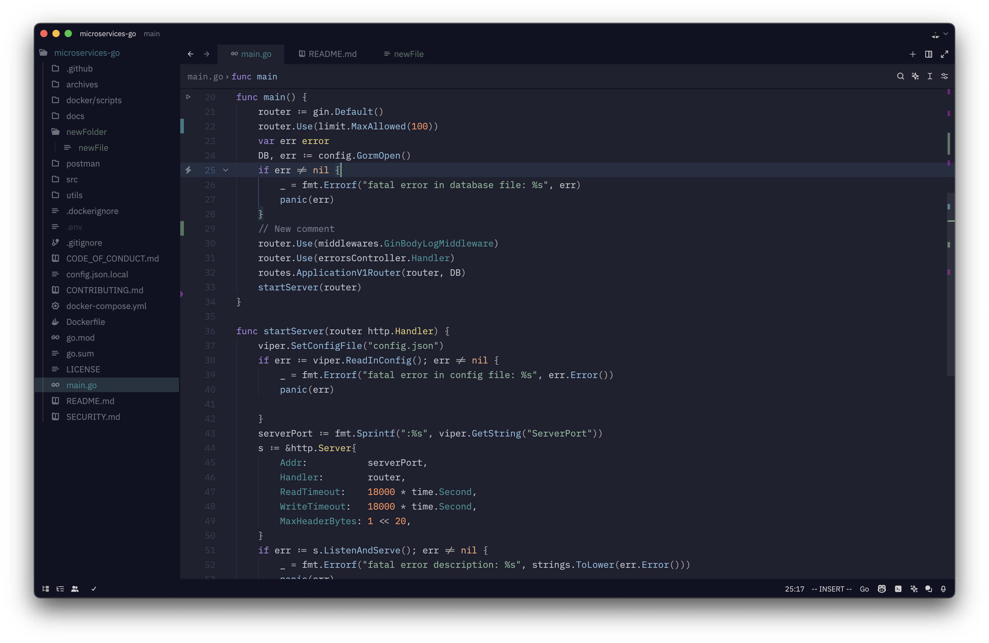Viewport: 989px width, 643px height.
Task: Open the assistant panel sparkle in status bar
Action: 913,589
